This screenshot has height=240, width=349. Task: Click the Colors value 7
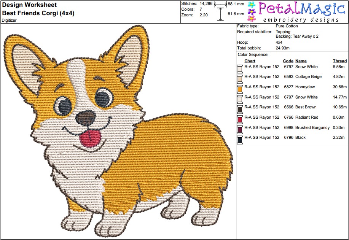point(201,10)
